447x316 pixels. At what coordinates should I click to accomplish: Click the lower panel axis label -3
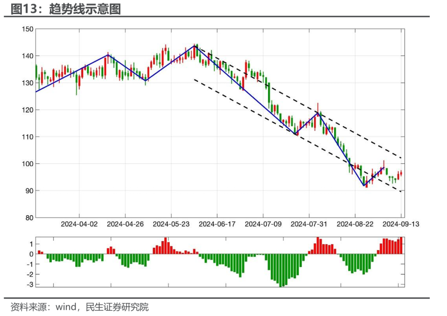30,285
